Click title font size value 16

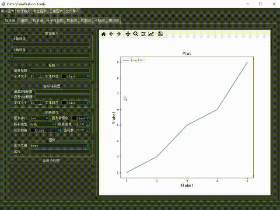[32, 76]
